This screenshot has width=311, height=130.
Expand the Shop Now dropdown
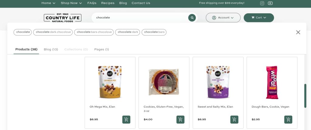point(71,3)
